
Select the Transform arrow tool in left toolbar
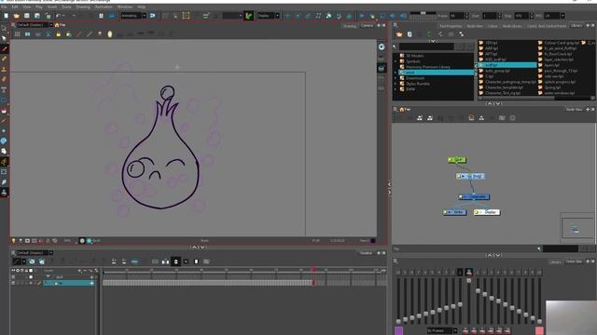(x=4, y=38)
